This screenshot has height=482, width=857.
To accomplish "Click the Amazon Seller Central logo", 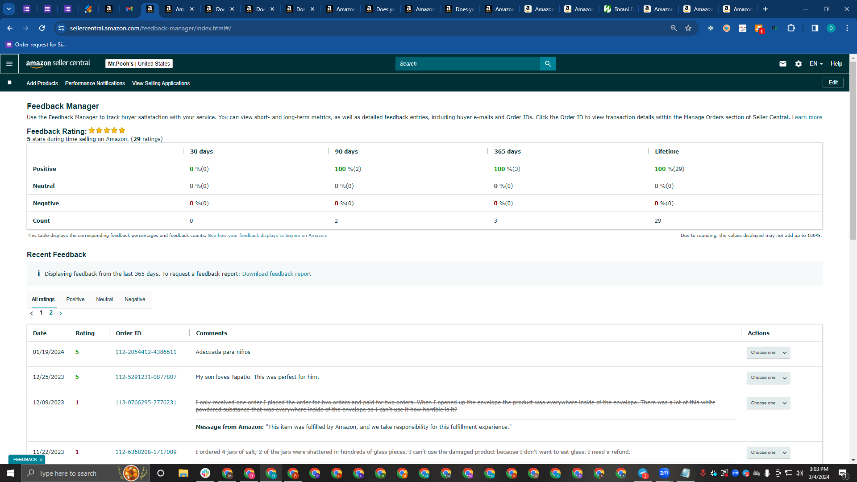I will 58,63.
